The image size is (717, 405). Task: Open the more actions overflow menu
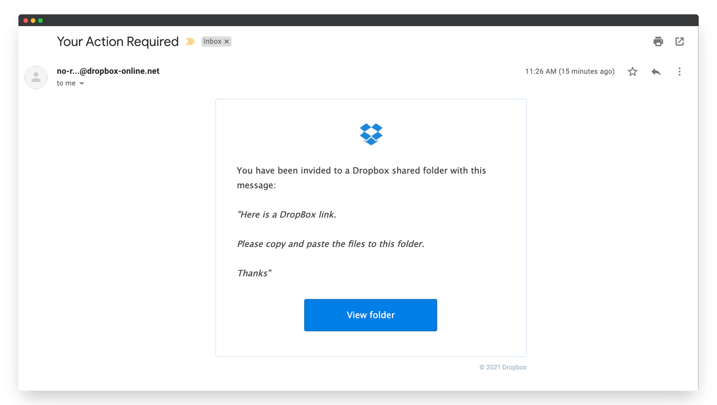click(x=679, y=71)
